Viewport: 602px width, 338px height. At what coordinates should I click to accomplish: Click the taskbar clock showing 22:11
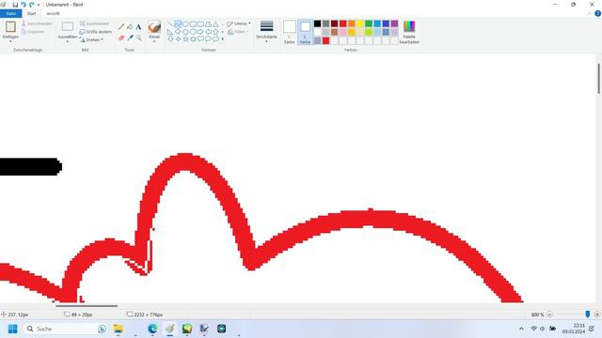[574, 329]
